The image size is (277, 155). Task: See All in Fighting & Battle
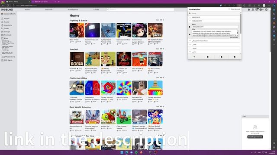pos(160,20)
